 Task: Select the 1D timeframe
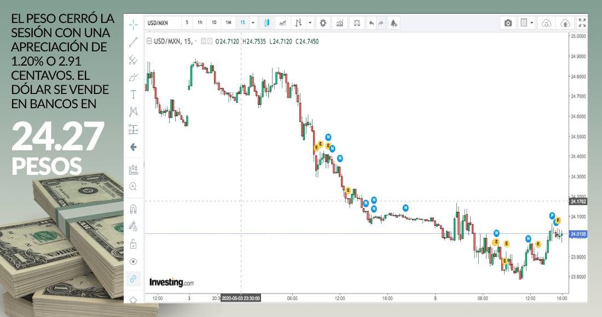pyautogui.click(x=214, y=23)
